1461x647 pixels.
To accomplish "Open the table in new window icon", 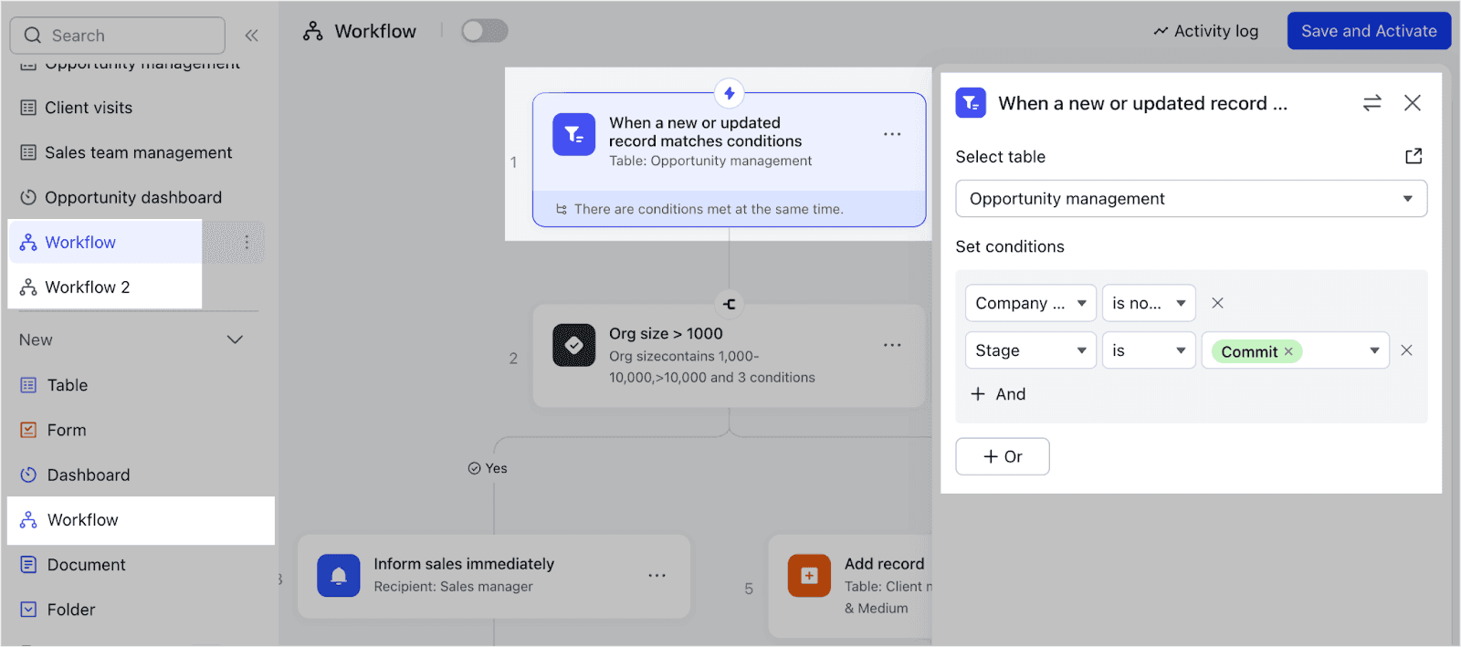I will [1414, 156].
